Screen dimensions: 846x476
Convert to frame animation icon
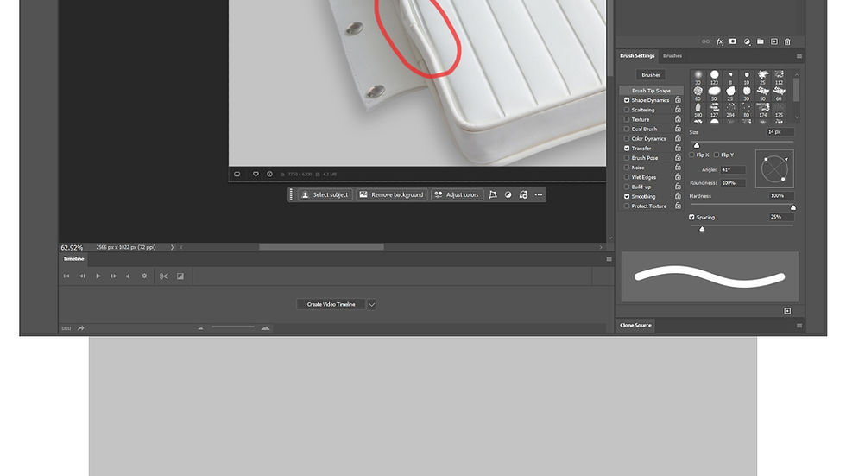point(66,328)
